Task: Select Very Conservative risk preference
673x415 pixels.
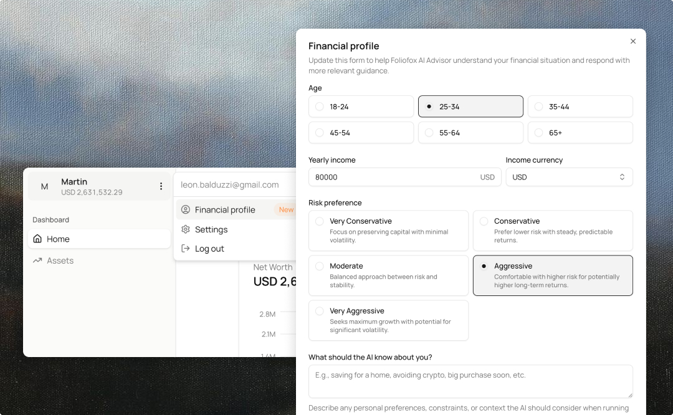Action: [x=388, y=231]
